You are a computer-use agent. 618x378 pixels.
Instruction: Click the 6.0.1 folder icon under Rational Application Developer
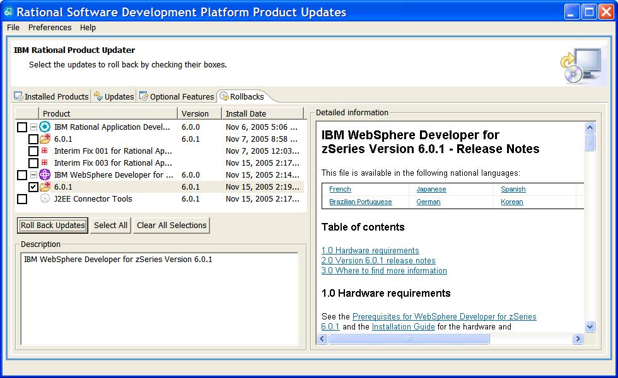pos(45,139)
